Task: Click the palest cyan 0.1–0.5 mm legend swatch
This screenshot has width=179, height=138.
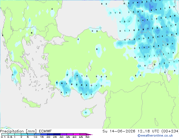Action: pyautogui.click(x=5, y=134)
